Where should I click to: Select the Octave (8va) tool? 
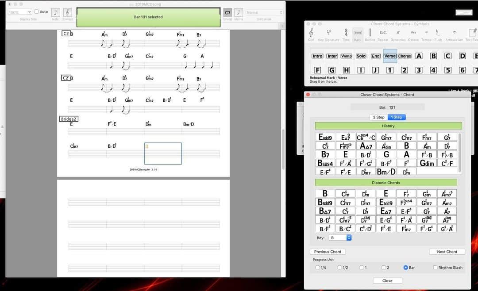point(413,34)
